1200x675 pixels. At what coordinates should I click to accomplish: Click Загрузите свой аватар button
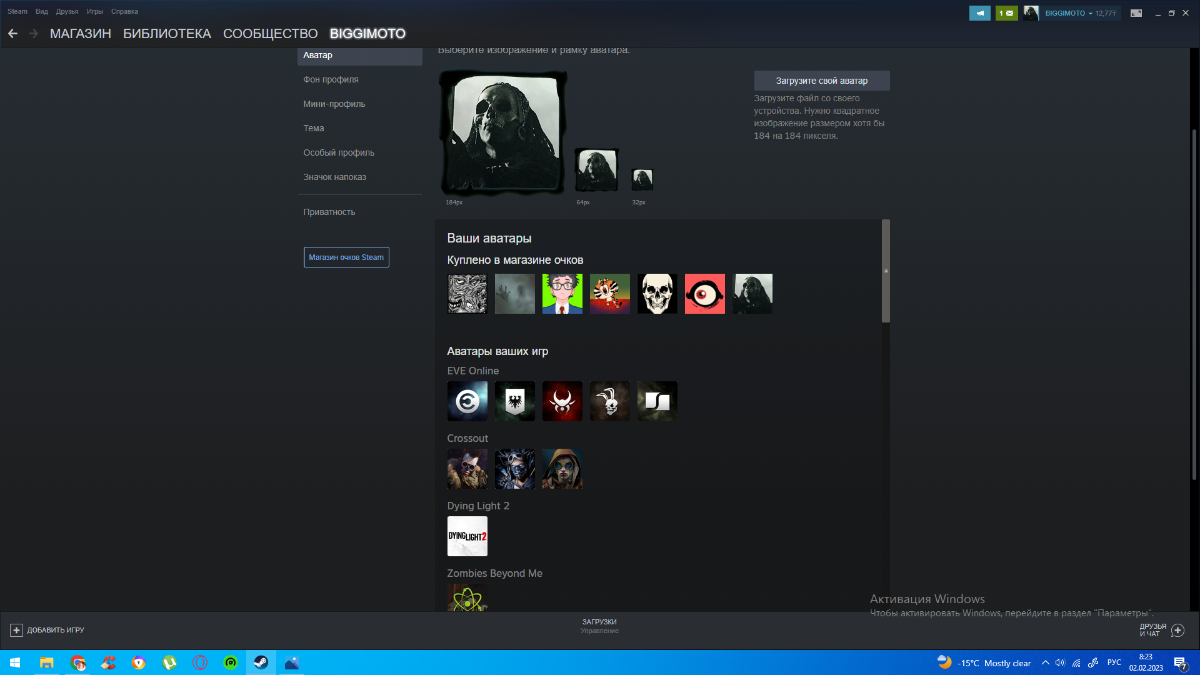click(x=822, y=81)
